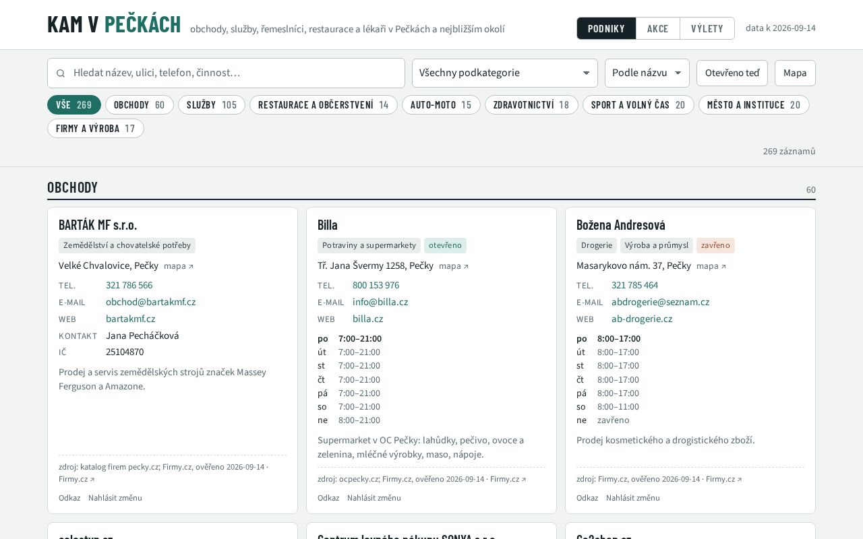This screenshot has width=863, height=539.
Task: Click Odkaz in Božena Andresová card
Action: coord(587,498)
